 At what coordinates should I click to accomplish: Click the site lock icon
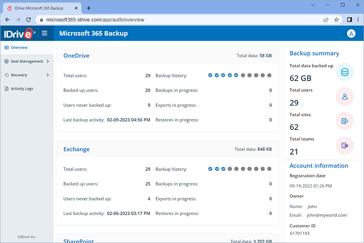42,20
